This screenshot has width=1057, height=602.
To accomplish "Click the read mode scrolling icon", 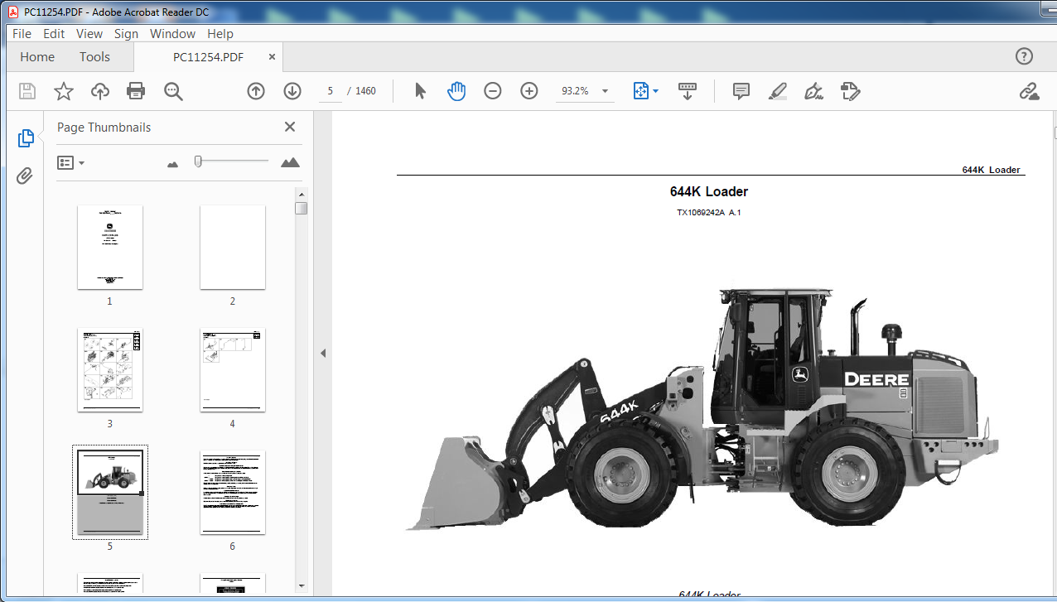I will click(x=687, y=91).
